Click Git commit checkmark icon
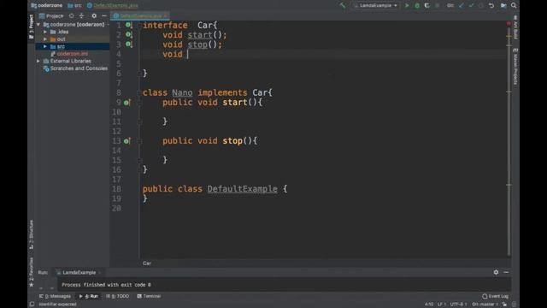The height and width of the screenshot is (308, 547). pos(471,6)
